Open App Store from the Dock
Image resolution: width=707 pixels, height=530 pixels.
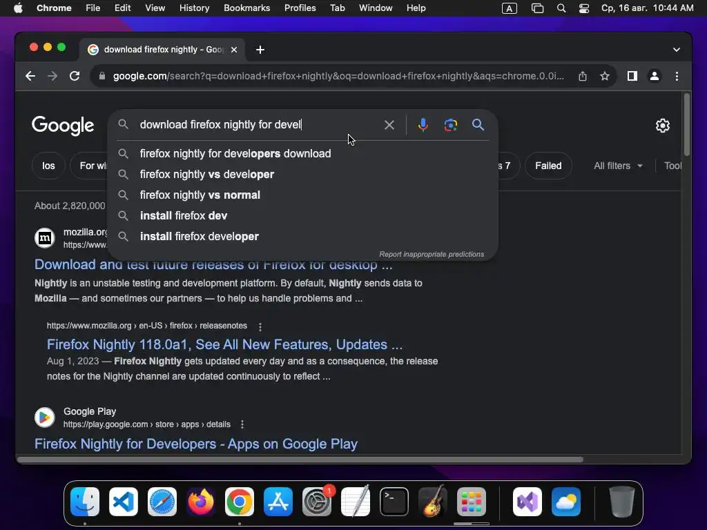(278, 502)
